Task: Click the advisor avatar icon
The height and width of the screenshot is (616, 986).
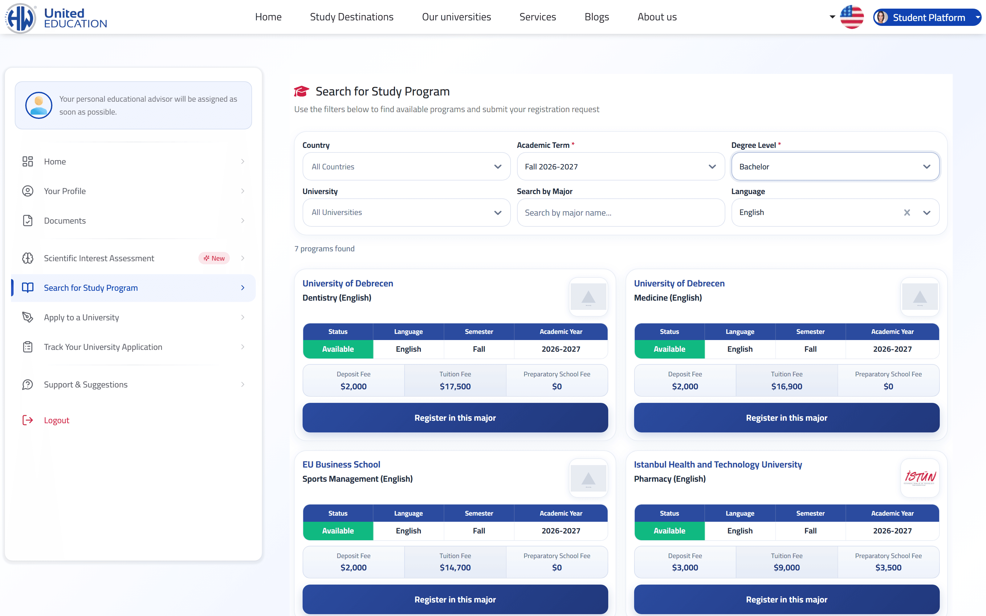Action: click(x=39, y=105)
